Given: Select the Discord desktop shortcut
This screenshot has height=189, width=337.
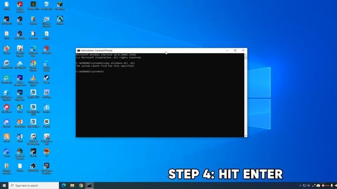Looking at the screenshot, I should (x=7, y=123).
